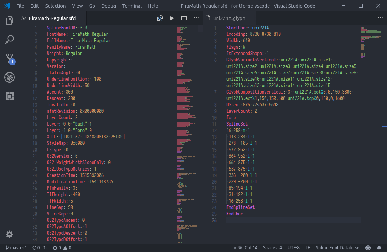The width and height of the screenshot is (387, 252).
Task: Open the Help menu
Action: pyautogui.click(x=153, y=6)
